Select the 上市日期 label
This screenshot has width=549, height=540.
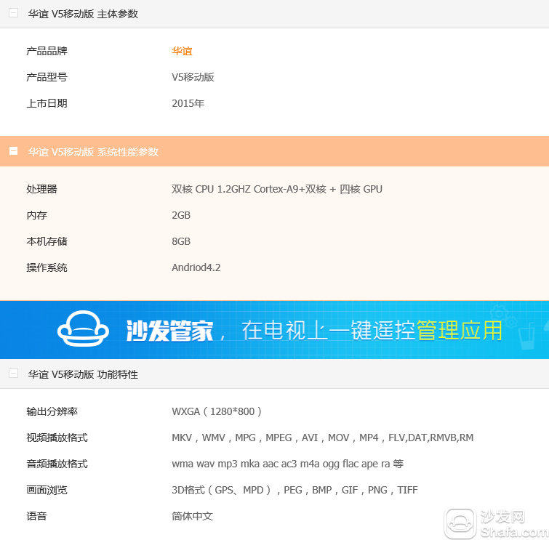(47, 103)
